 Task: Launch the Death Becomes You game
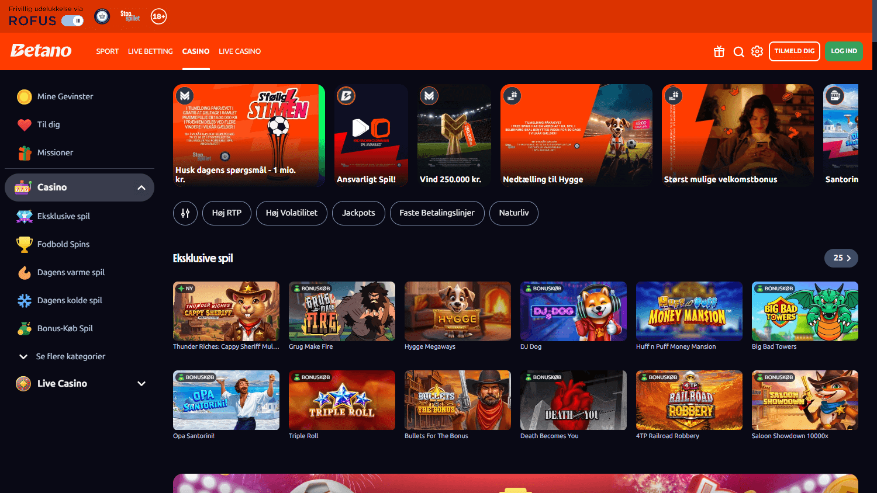click(574, 400)
